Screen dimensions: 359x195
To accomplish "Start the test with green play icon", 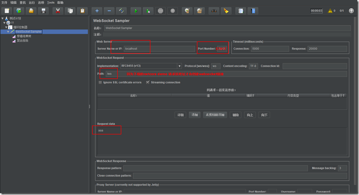I will 136,11.
